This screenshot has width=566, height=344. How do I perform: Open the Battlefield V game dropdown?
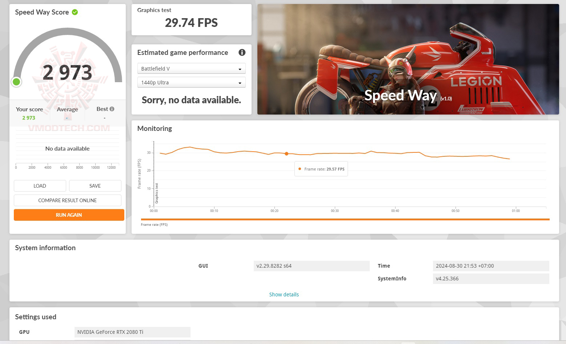[191, 68]
